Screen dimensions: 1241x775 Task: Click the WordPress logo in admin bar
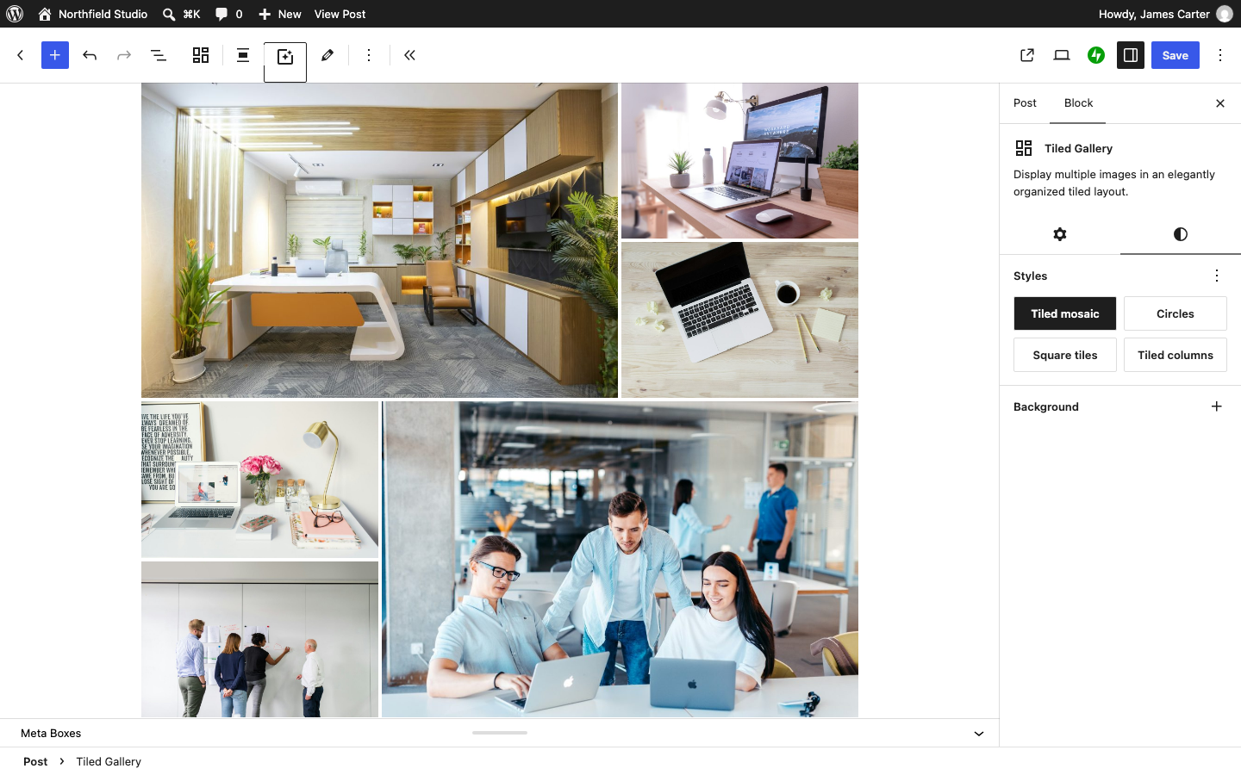15,14
